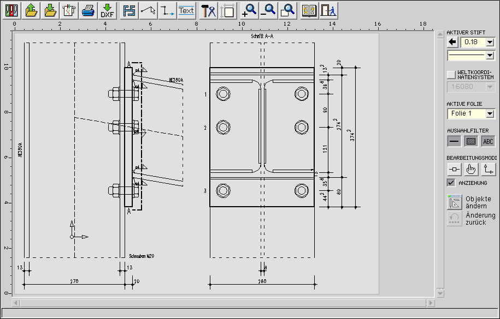Click the open book help icon
500x319 pixels.
[x=309, y=10]
